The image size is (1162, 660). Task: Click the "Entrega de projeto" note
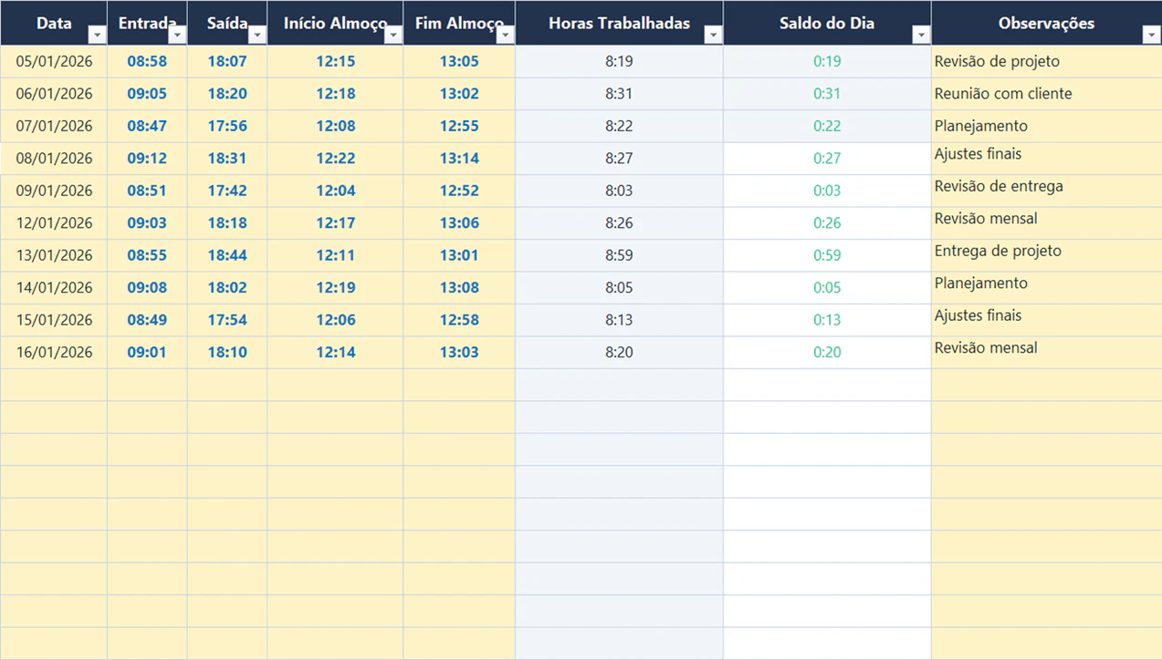(x=998, y=251)
